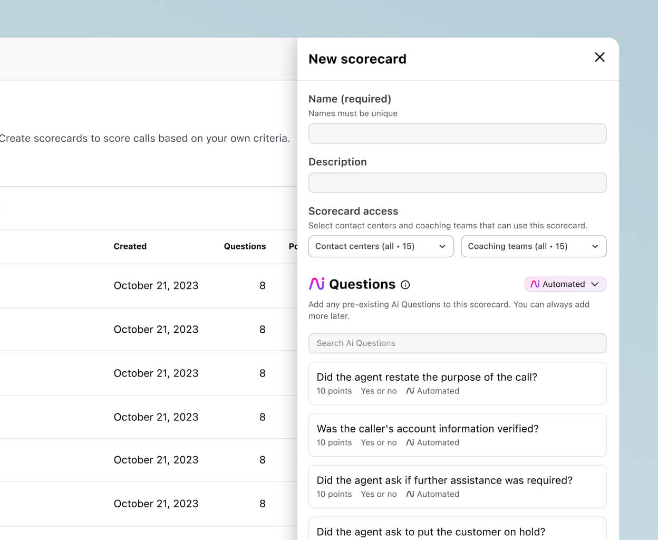The image size is (658, 540).
Task: Click the Description input field
Action: click(457, 182)
